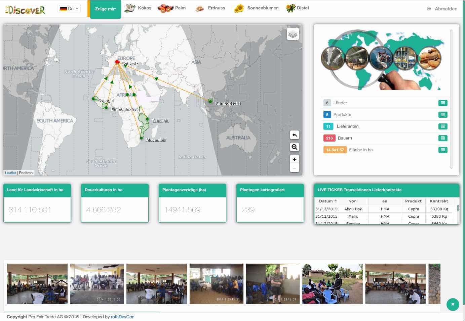Close the photo gallery with green X
465x321 pixels.
[x=453, y=304]
